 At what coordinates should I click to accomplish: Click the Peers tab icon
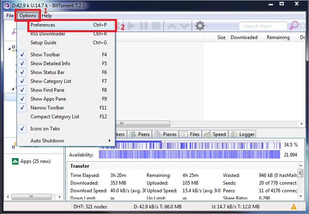click(133, 134)
